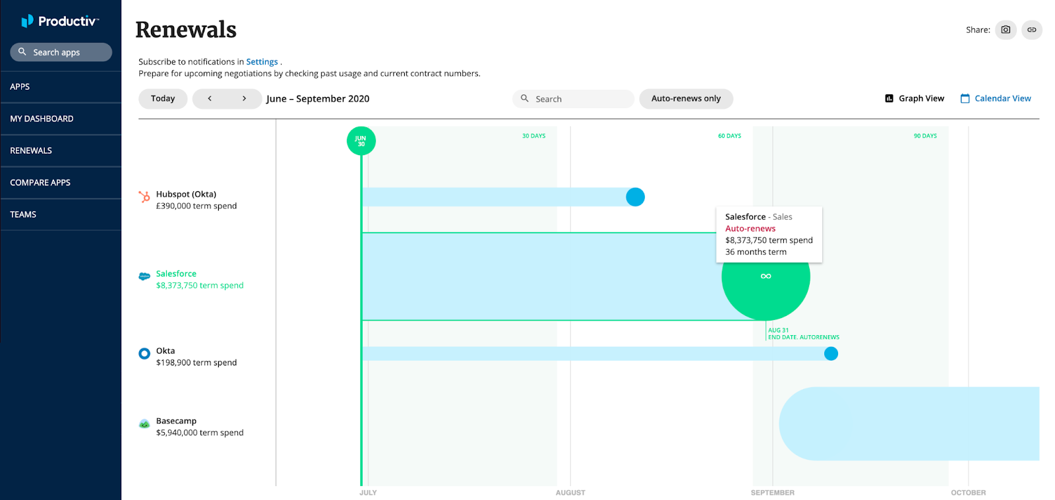The width and height of the screenshot is (1055, 500).
Task: Switch to Calendar View
Action: coord(996,98)
